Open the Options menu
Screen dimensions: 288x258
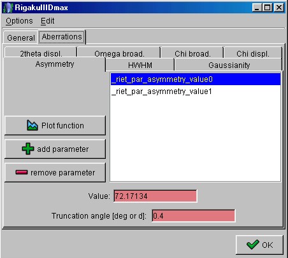19,21
